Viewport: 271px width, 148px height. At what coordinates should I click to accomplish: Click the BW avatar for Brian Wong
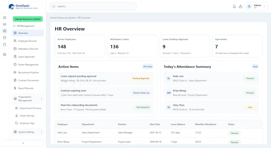tap(169, 93)
